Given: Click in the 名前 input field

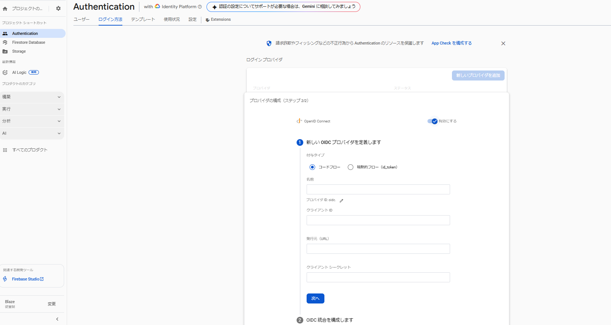Looking at the screenshot, I should (x=378, y=190).
